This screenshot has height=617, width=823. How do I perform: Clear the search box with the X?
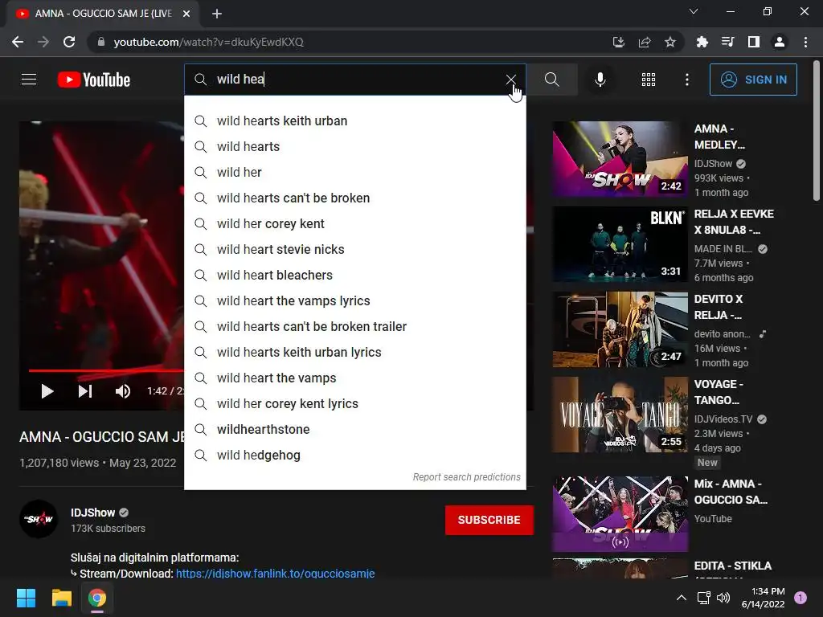click(x=510, y=80)
